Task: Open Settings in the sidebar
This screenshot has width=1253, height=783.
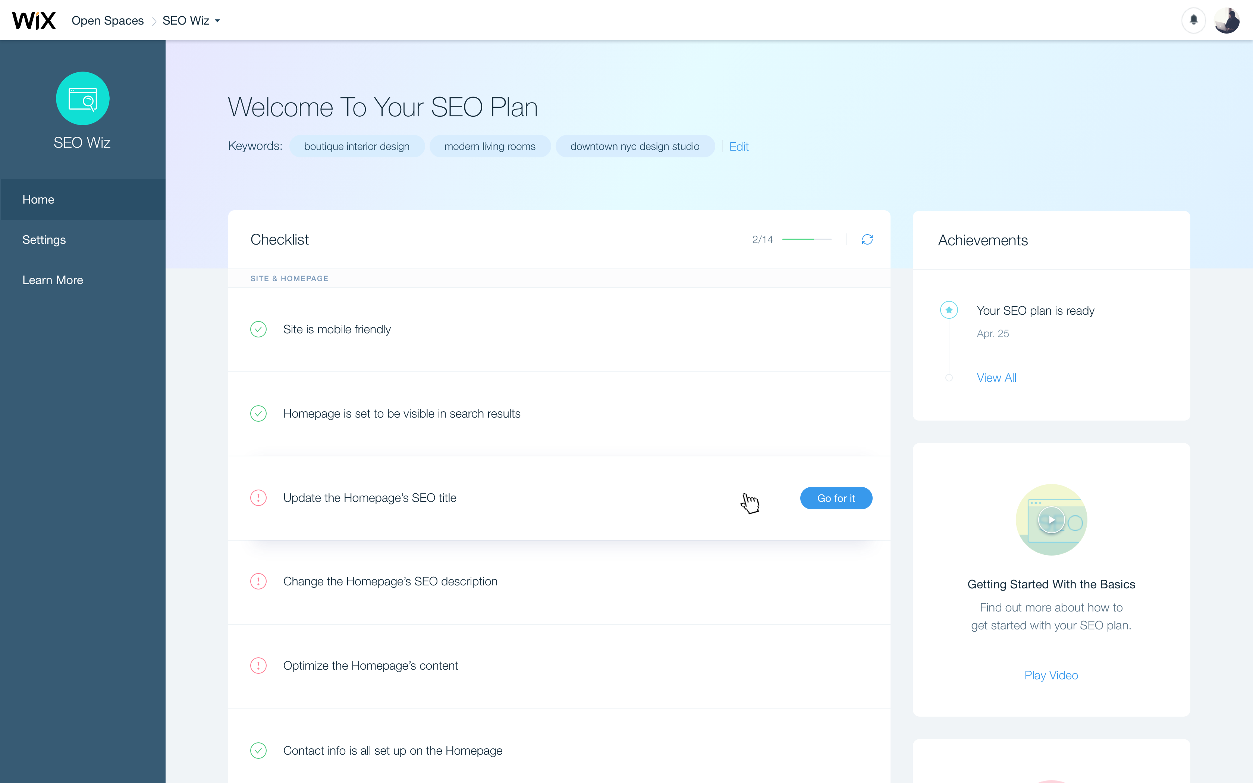Action: (44, 240)
